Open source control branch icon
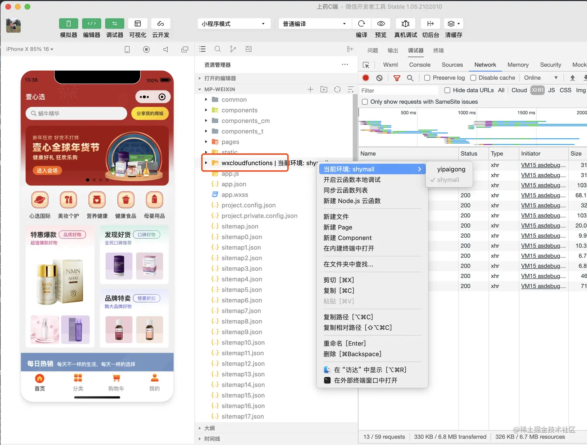Image resolution: width=587 pixels, height=445 pixels. pyautogui.click(x=233, y=49)
